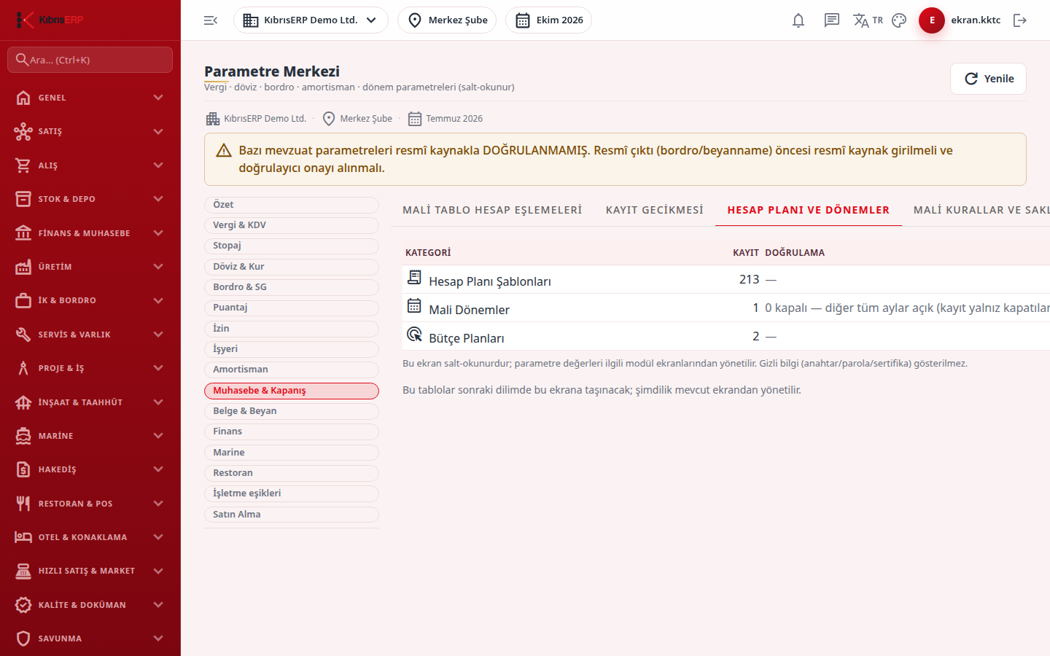This screenshot has height=656, width=1050.
Task: Click the Yenile refresh button
Action: point(988,79)
